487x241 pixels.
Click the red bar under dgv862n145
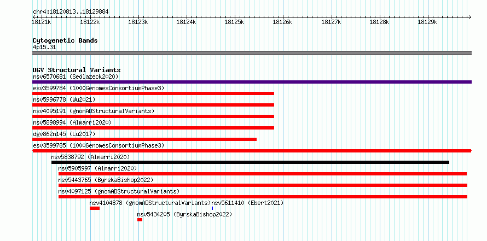144,139
